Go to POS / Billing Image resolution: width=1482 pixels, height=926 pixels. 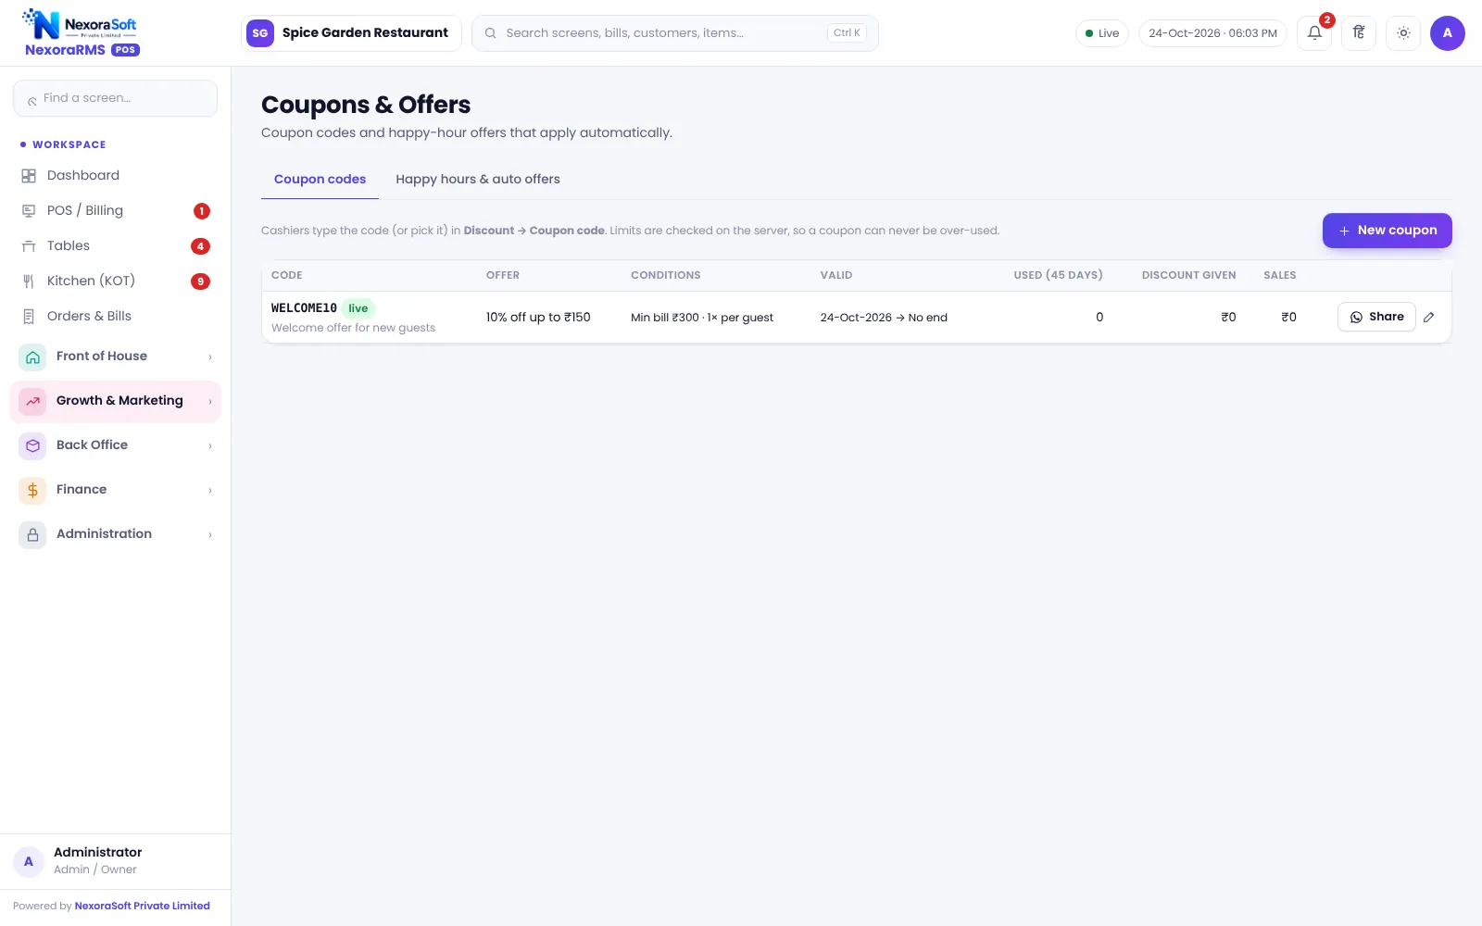pos(115,210)
